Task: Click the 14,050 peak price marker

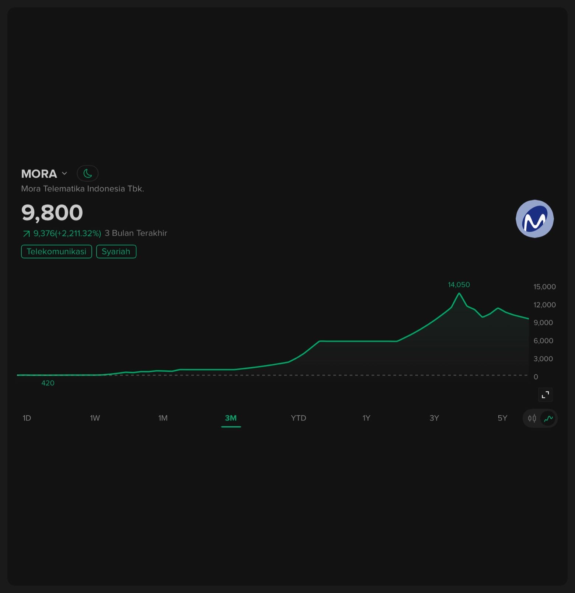Action: [459, 285]
